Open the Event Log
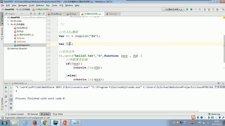 click(x=214, y=114)
